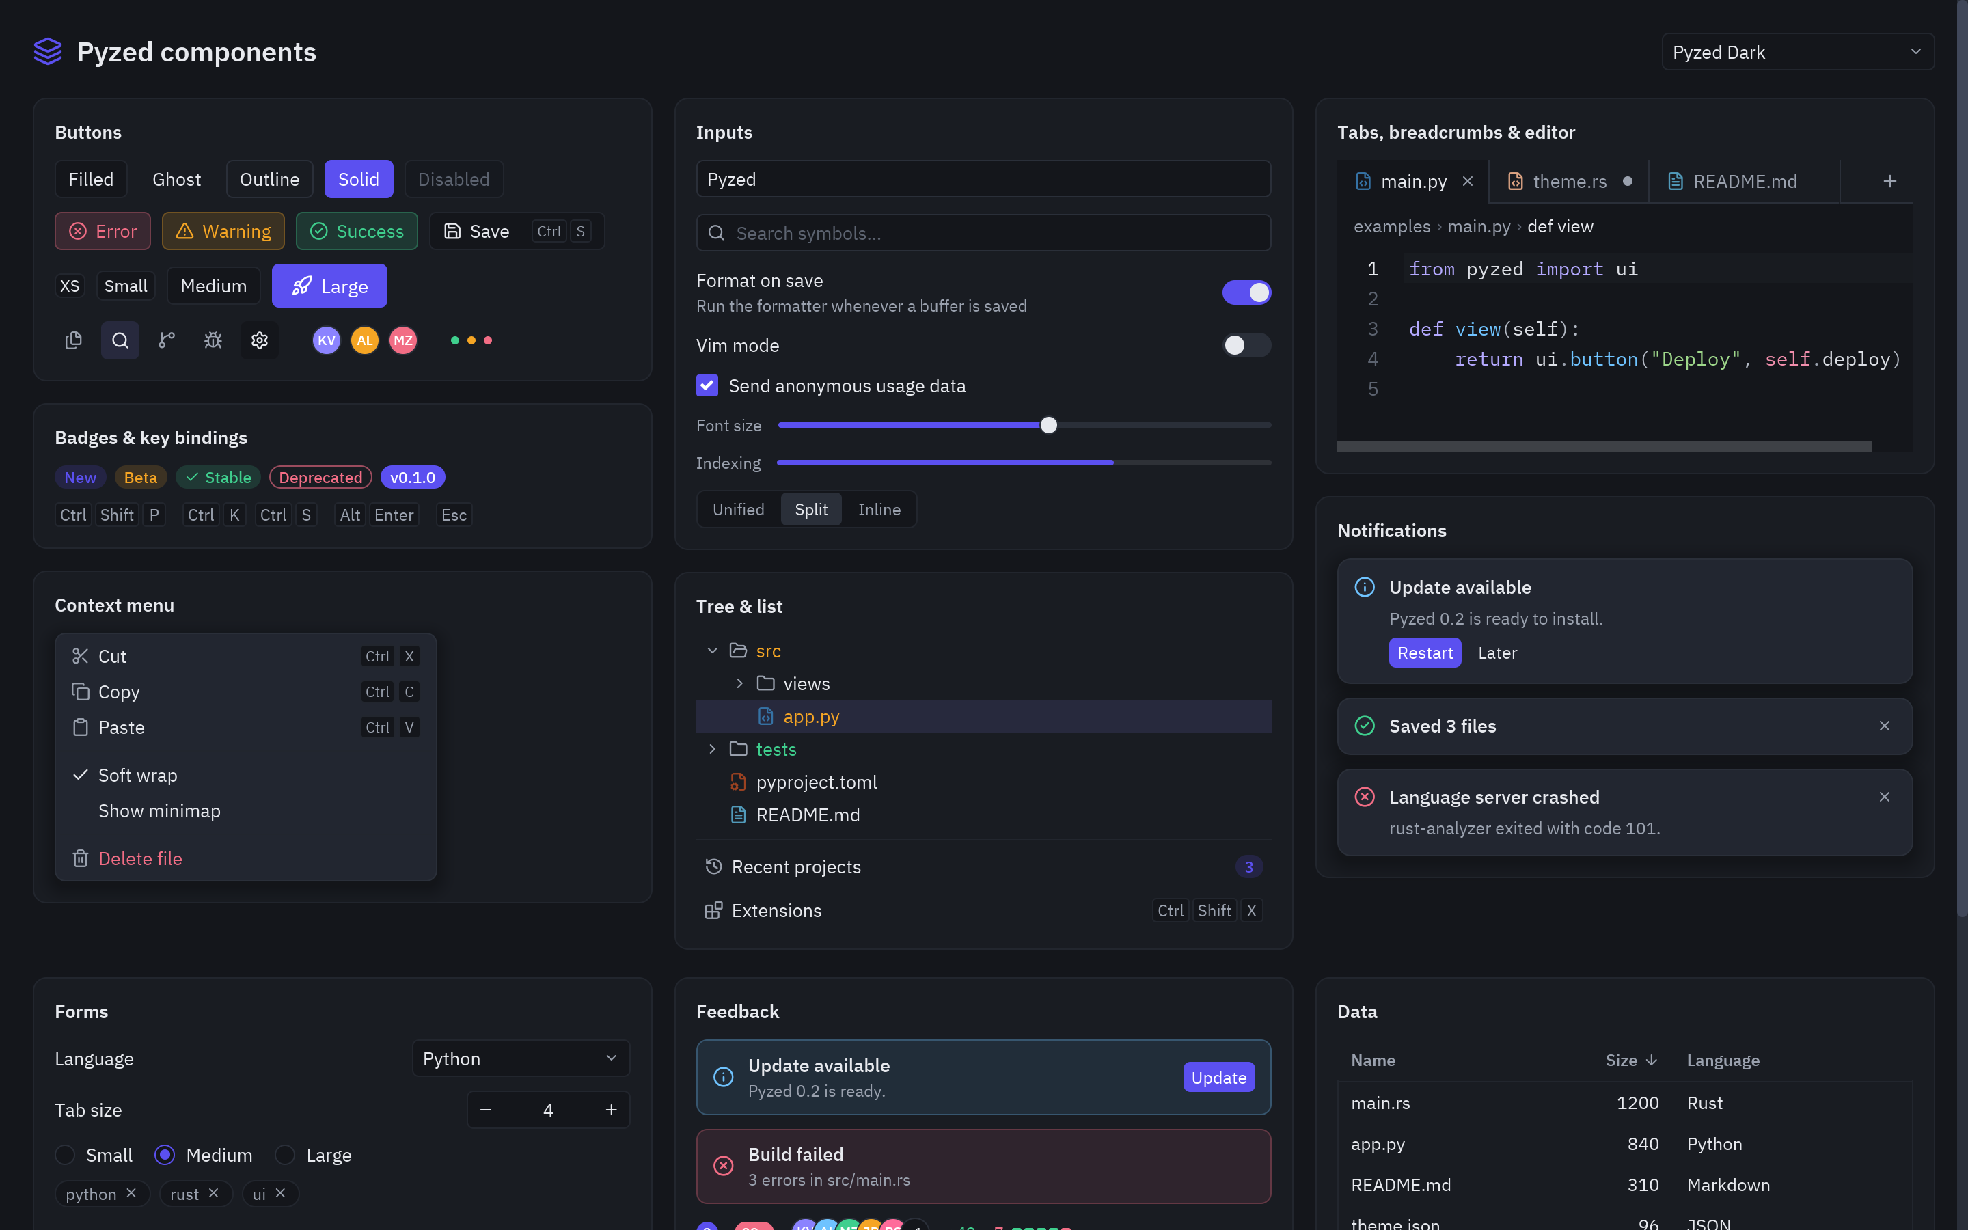The width and height of the screenshot is (1968, 1230).
Task: Click the copy files icon button
Action: pyautogui.click(x=73, y=340)
